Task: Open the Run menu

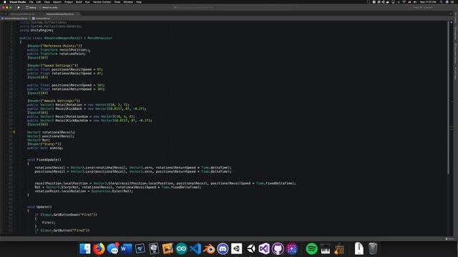Action: pyautogui.click(x=87, y=1)
